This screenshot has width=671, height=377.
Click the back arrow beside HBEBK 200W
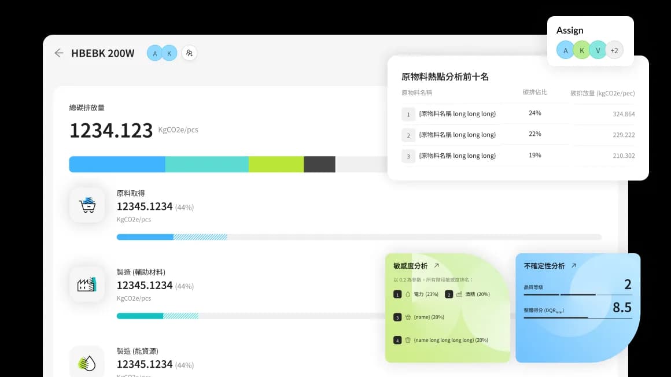click(x=58, y=53)
